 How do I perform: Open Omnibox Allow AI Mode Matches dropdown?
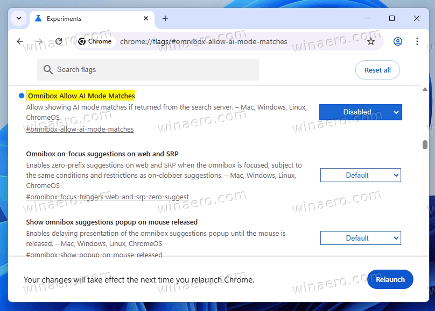[x=360, y=112]
